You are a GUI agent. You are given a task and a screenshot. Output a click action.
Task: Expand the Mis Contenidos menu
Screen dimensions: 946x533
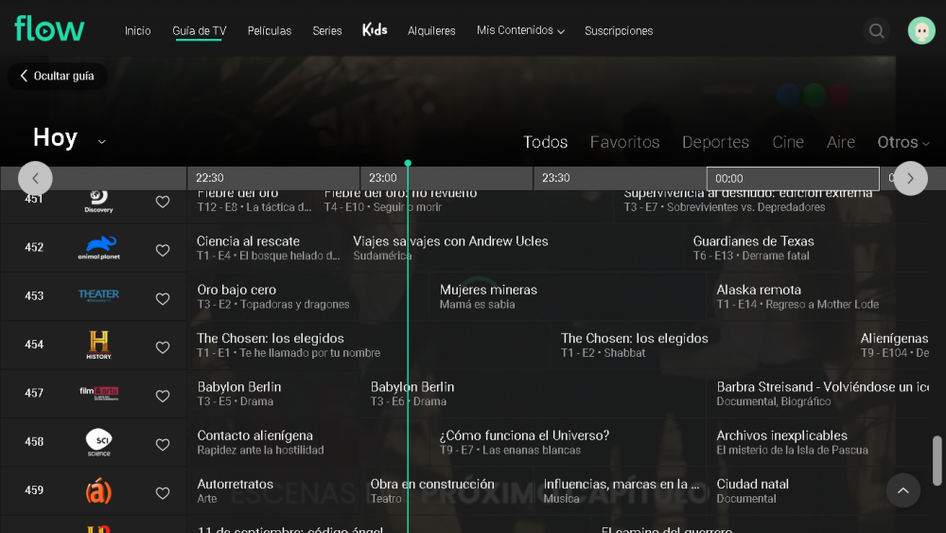tap(520, 31)
